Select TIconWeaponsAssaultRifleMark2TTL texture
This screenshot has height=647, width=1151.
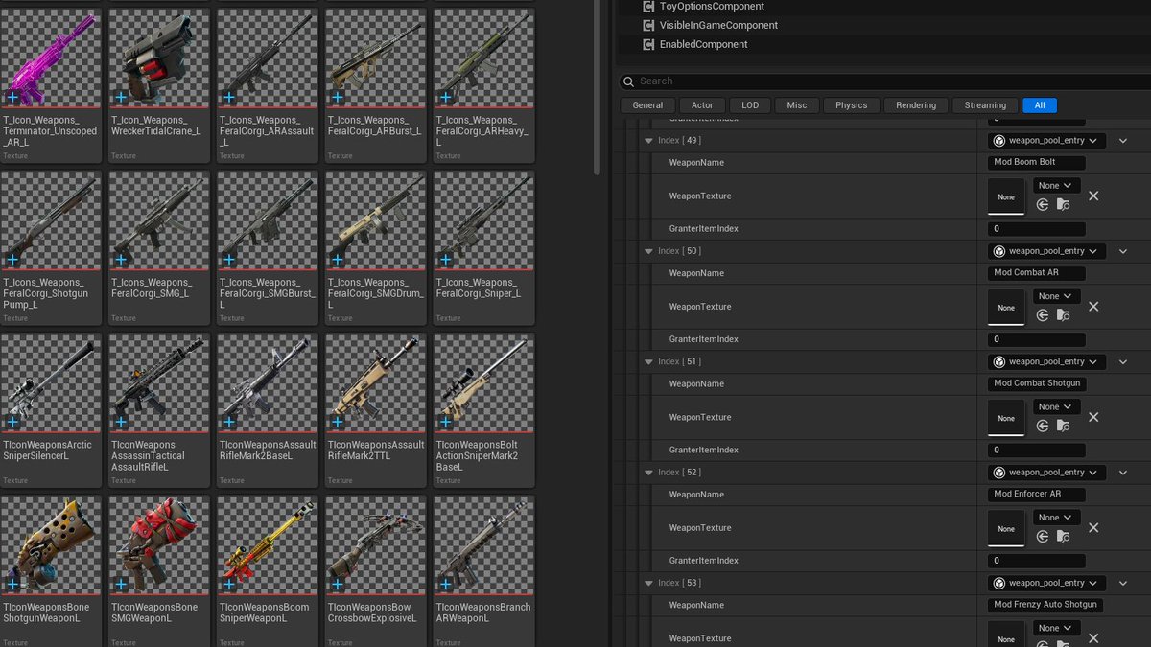click(x=374, y=409)
